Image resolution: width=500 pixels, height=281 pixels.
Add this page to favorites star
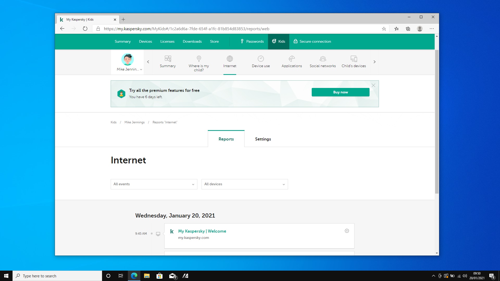(384, 29)
